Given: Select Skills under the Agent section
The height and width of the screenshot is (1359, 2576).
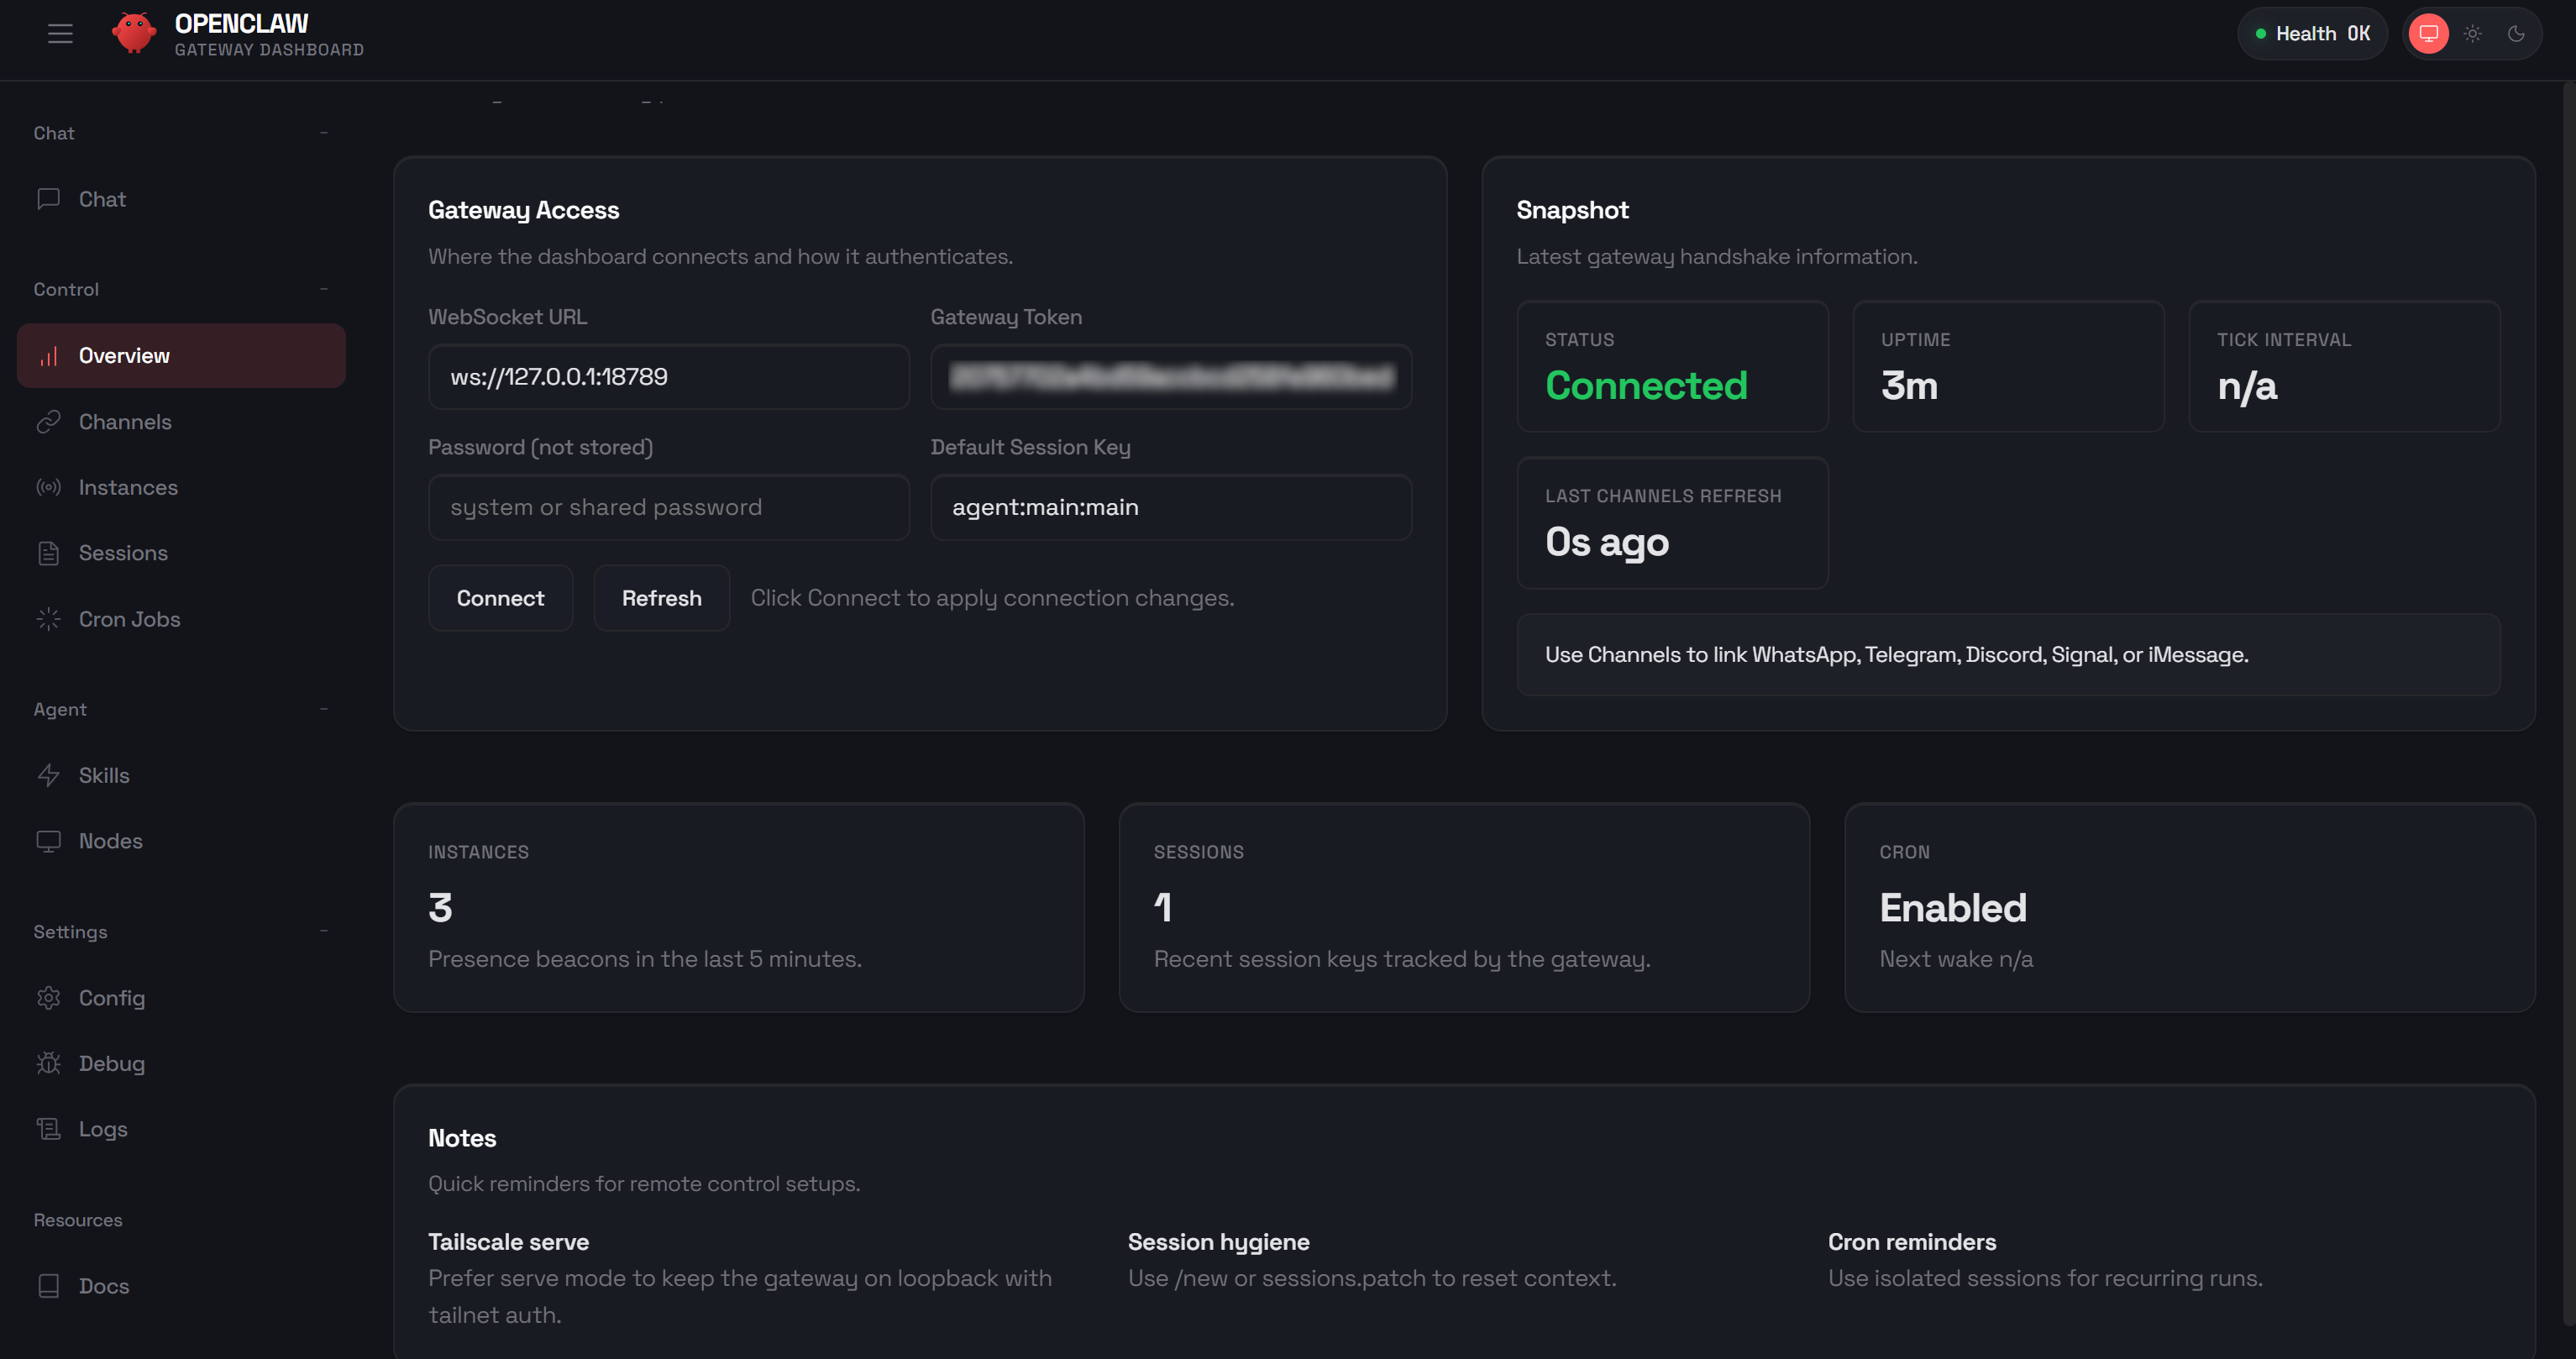Looking at the screenshot, I should [x=104, y=775].
